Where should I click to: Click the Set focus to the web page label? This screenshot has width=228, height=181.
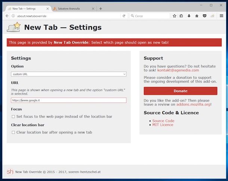64,117
